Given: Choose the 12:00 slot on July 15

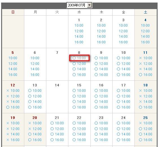Looking at the screenshot, I should point(79,96).
